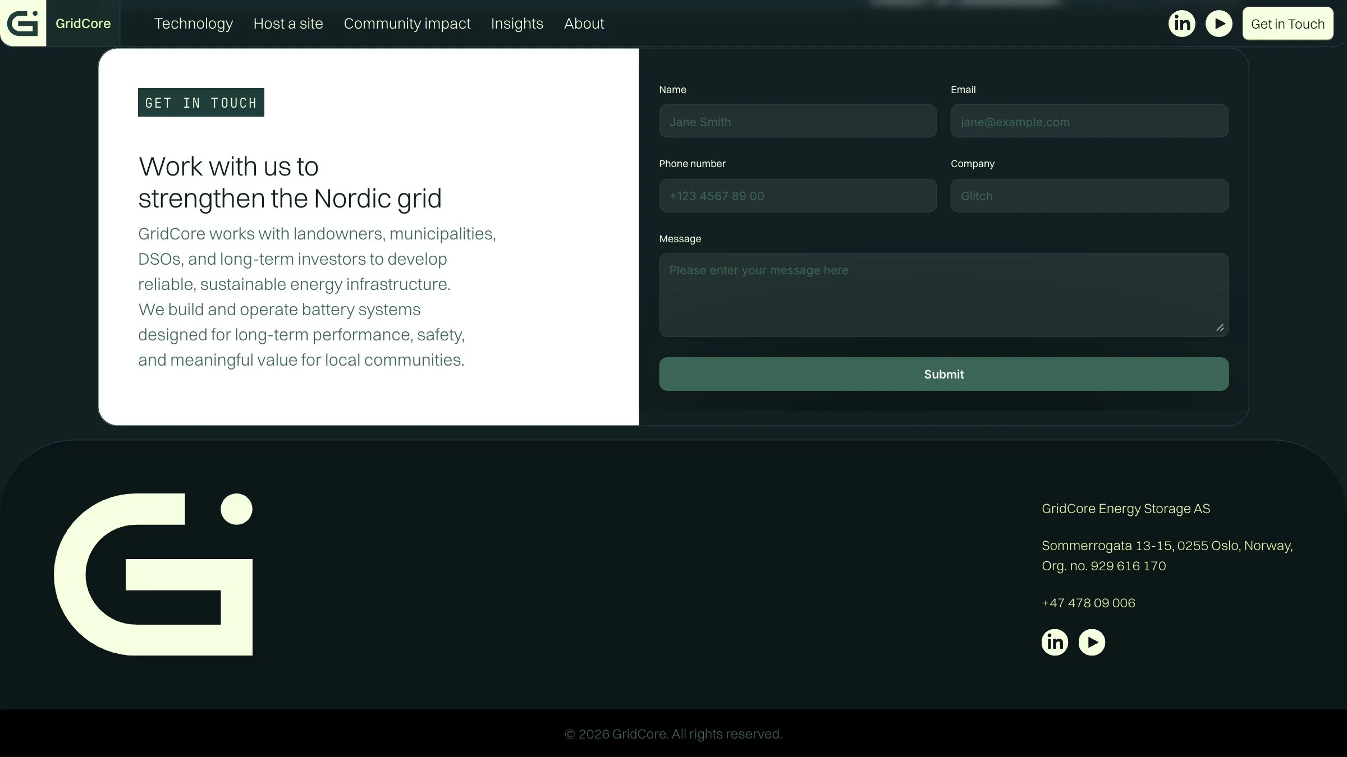The image size is (1347, 757).
Task: Go to Community impact page
Action: tap(407, 24)
